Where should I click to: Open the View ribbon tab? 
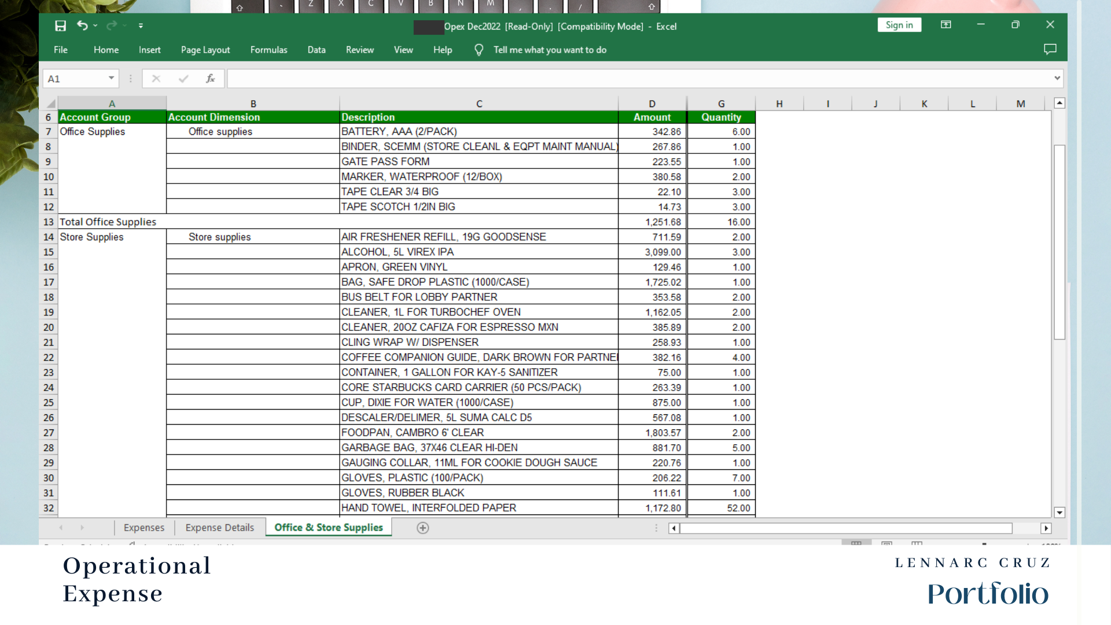click(x=403, y=50)
